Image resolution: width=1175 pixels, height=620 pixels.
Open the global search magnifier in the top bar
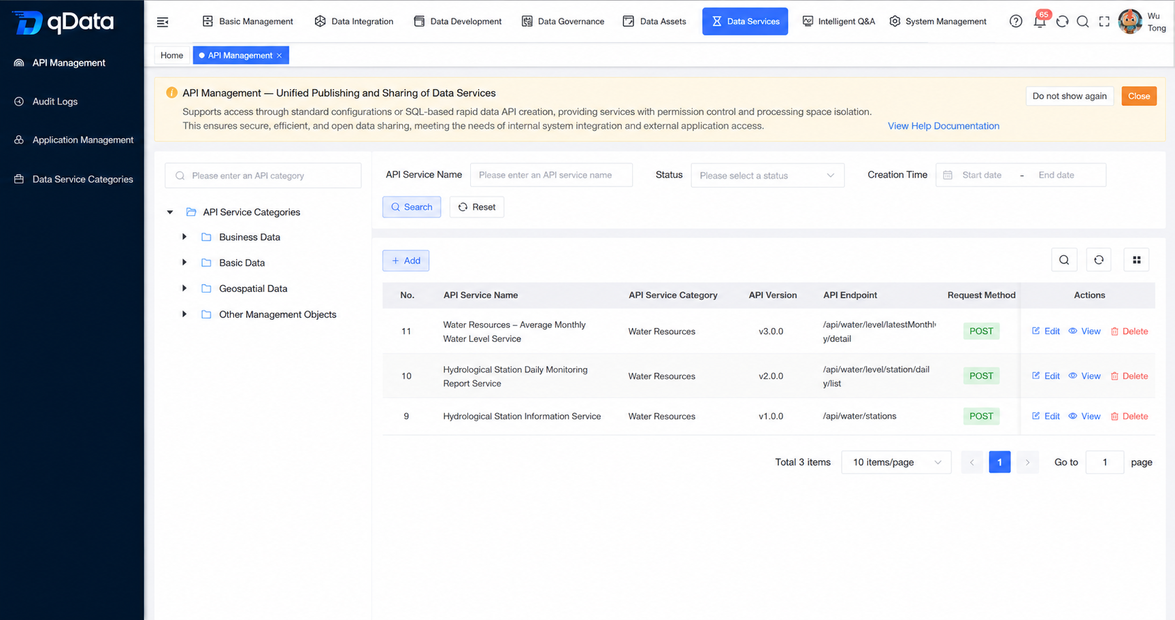pyautogui.click(x=1083, y=21)
